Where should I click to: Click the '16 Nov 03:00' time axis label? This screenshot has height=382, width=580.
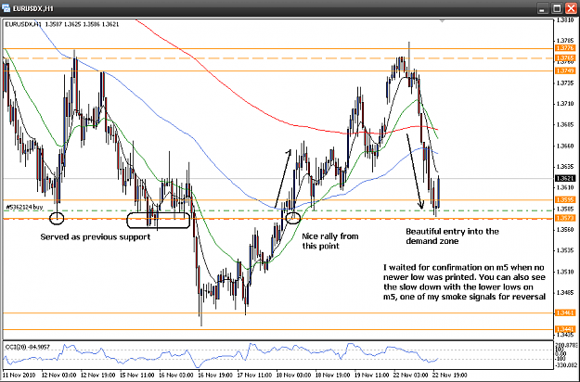[176, 375]
